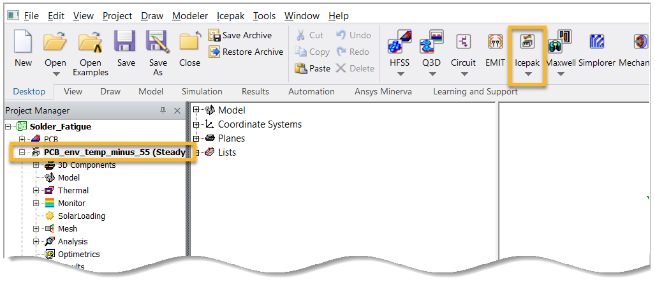Switch to the Ansys Minerva tab
Image resolution: width=655 pixels, height=296 pixels.
pos(383,92)
